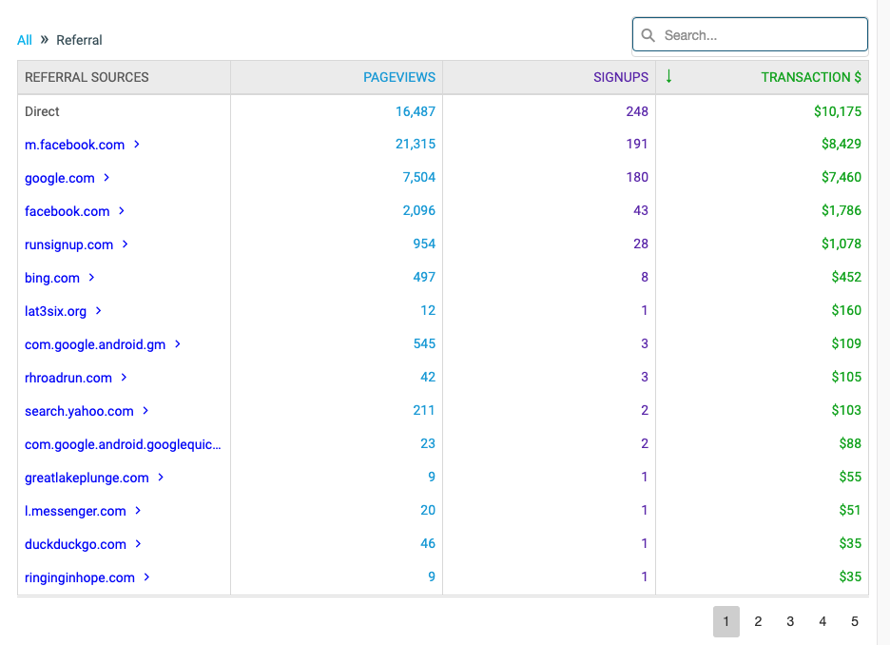Open the search.yahoo.com referral link
The image size is (890, 645).
pos(79,411)
